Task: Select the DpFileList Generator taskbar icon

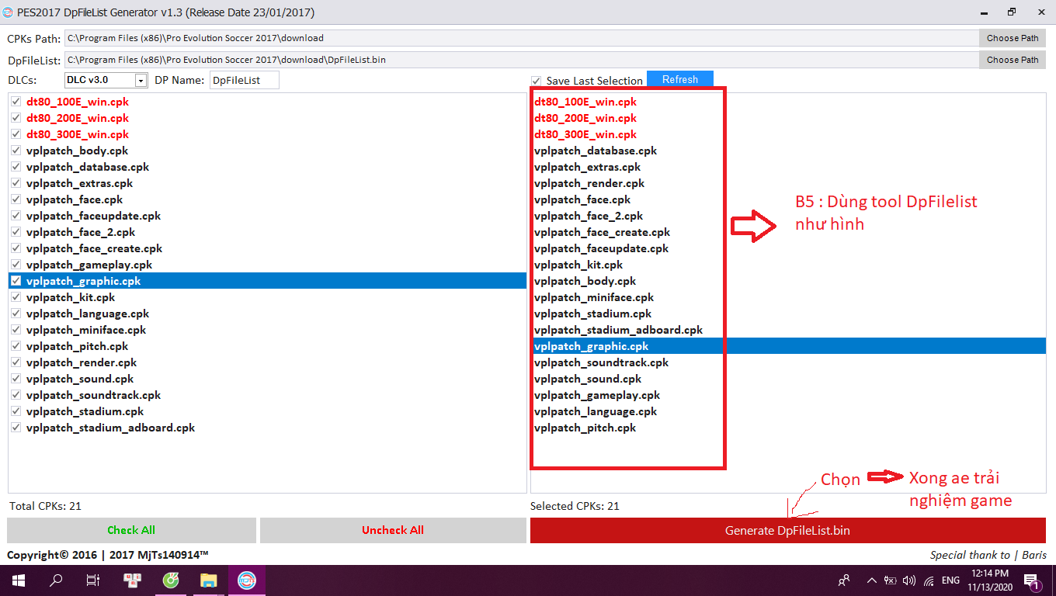Action: (x=247, y=580)
